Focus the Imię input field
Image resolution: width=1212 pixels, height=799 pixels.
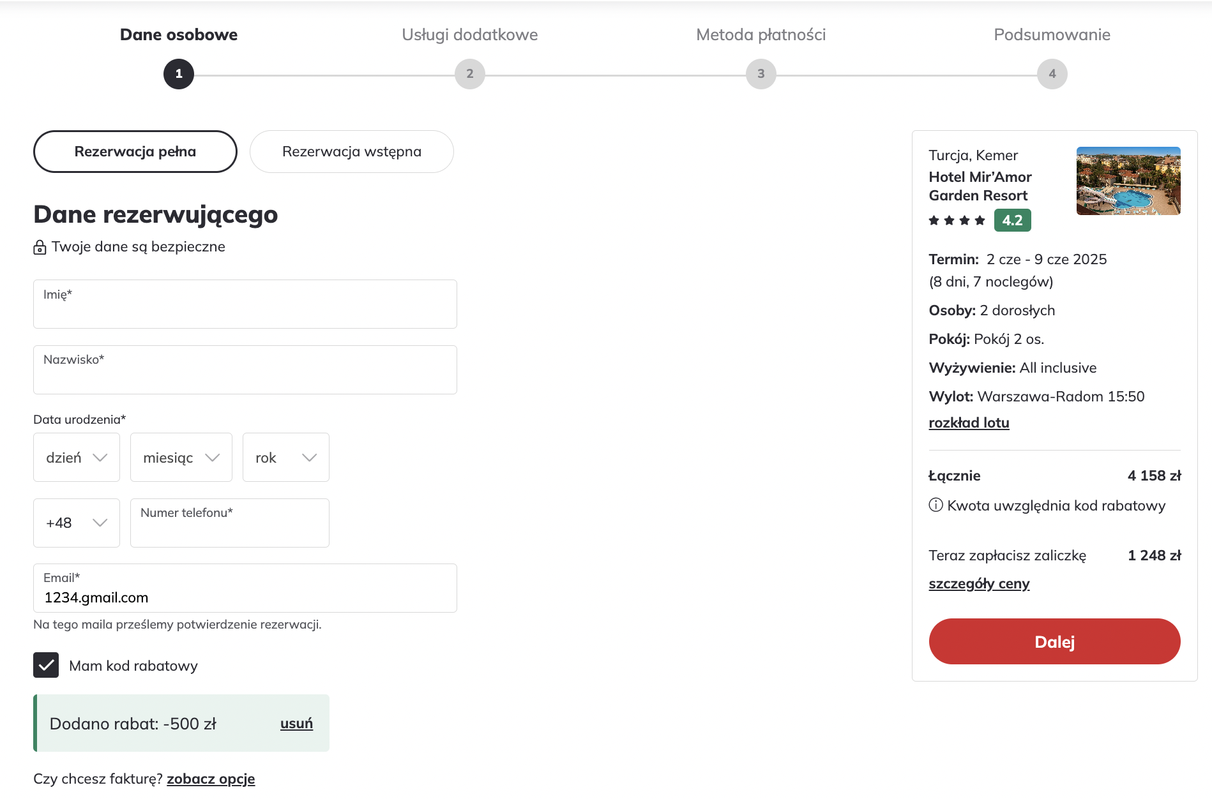[245, 304]
